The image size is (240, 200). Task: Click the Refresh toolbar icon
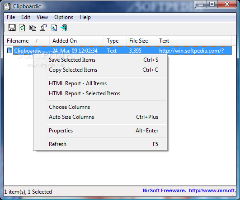(22, 28)
